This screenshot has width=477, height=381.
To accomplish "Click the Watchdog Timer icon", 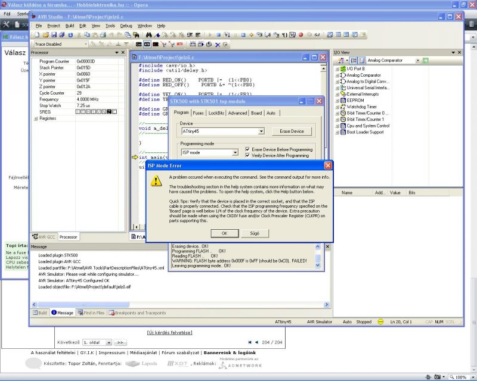I will pyautogui.click(x=343, y=107).
